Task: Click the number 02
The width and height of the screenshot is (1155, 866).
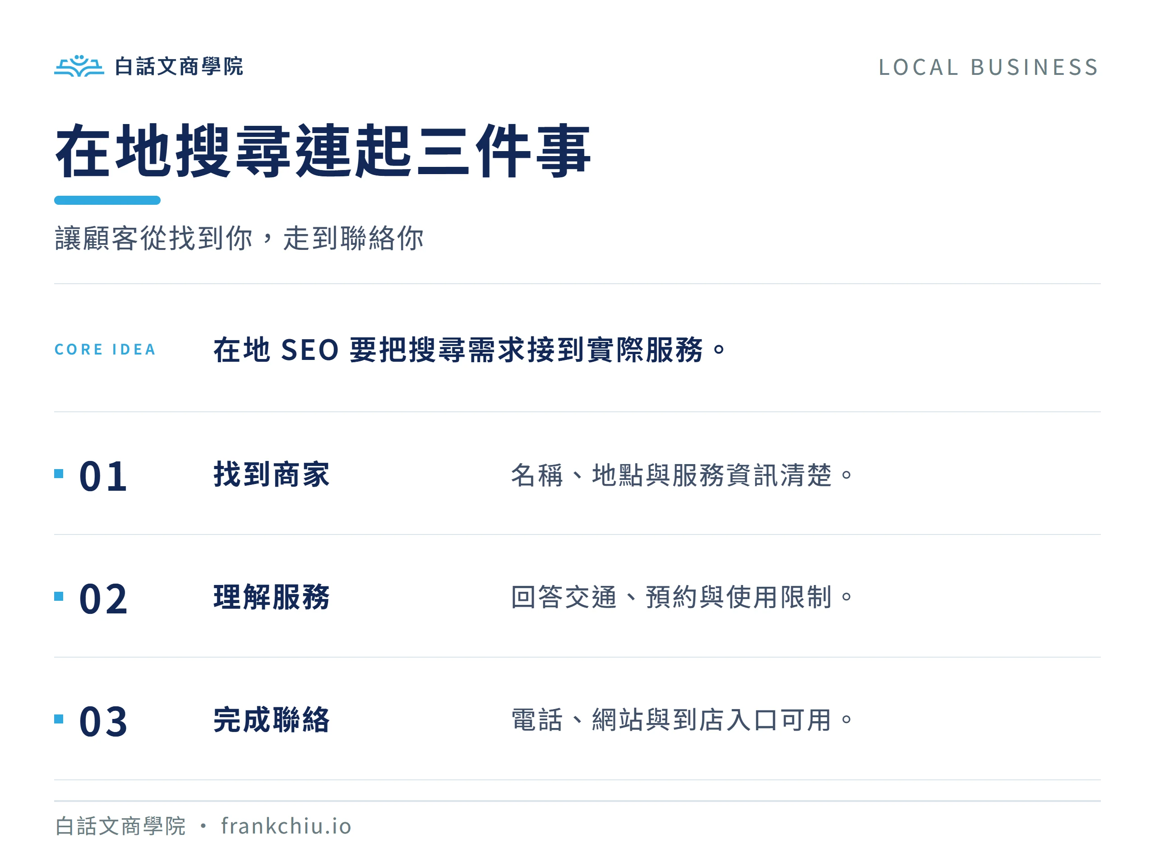Action: tap(103, 599)
